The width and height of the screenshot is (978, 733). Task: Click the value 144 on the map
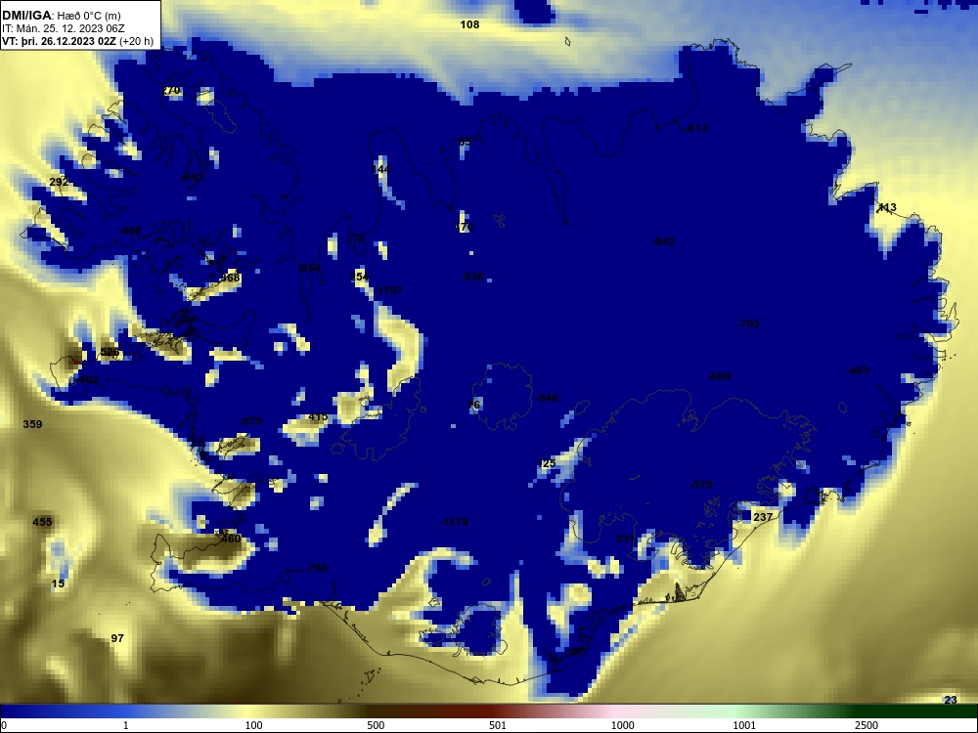click(380, 169)
